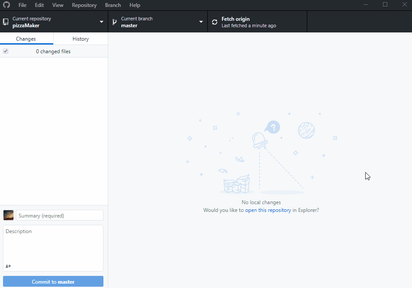Click the add co-authors icon

[x=8, y=266]
